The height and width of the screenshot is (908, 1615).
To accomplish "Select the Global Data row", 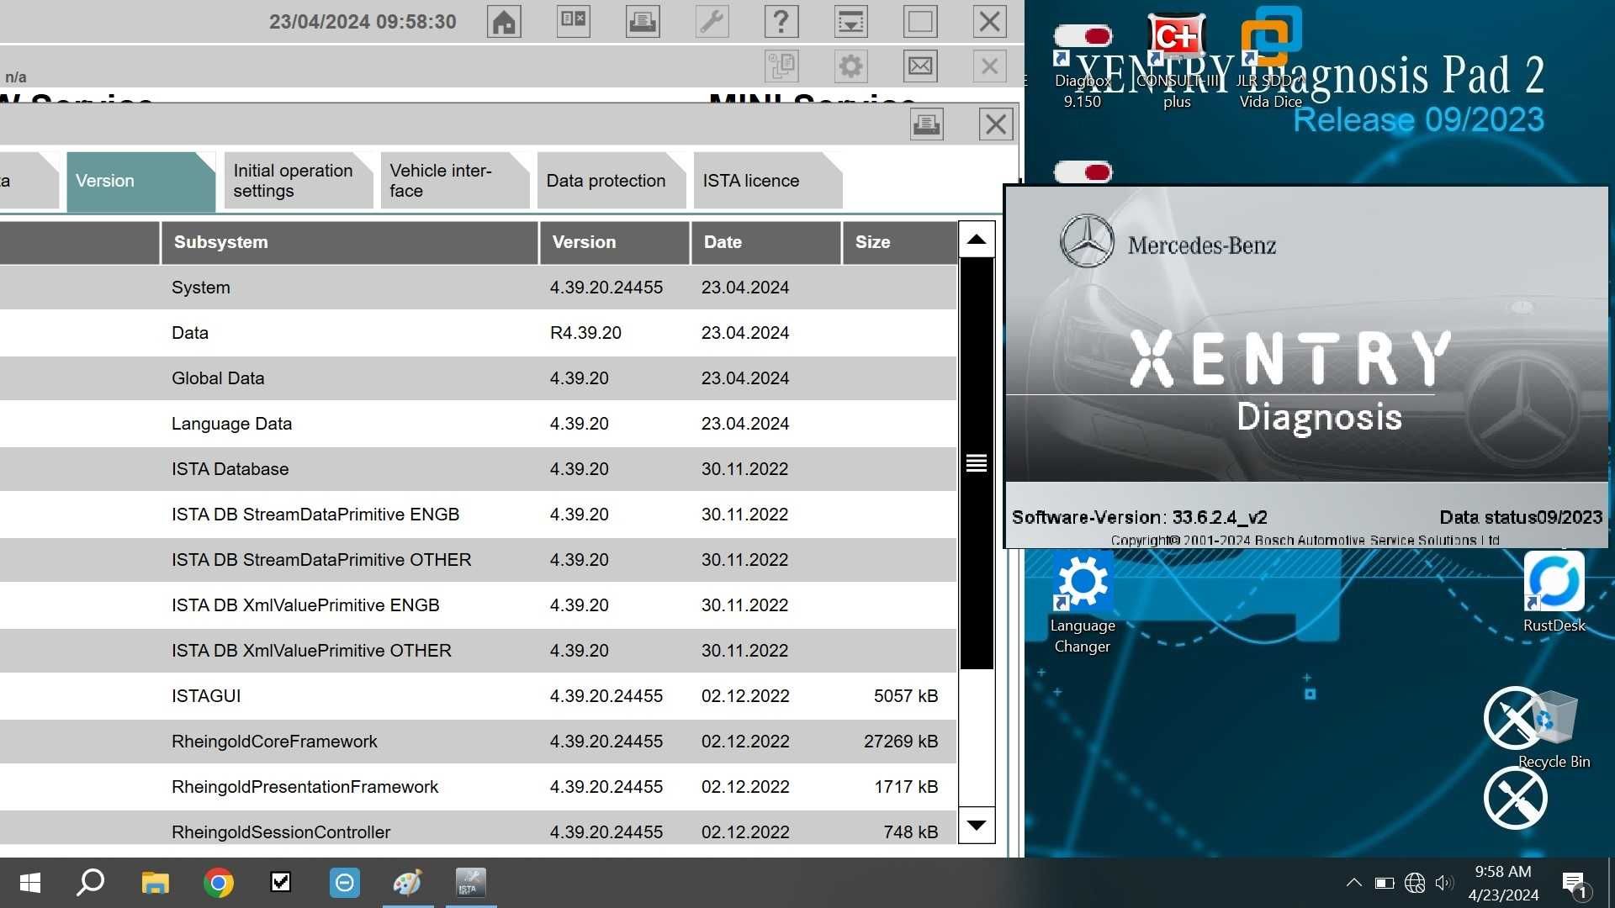I will point(478,378).
